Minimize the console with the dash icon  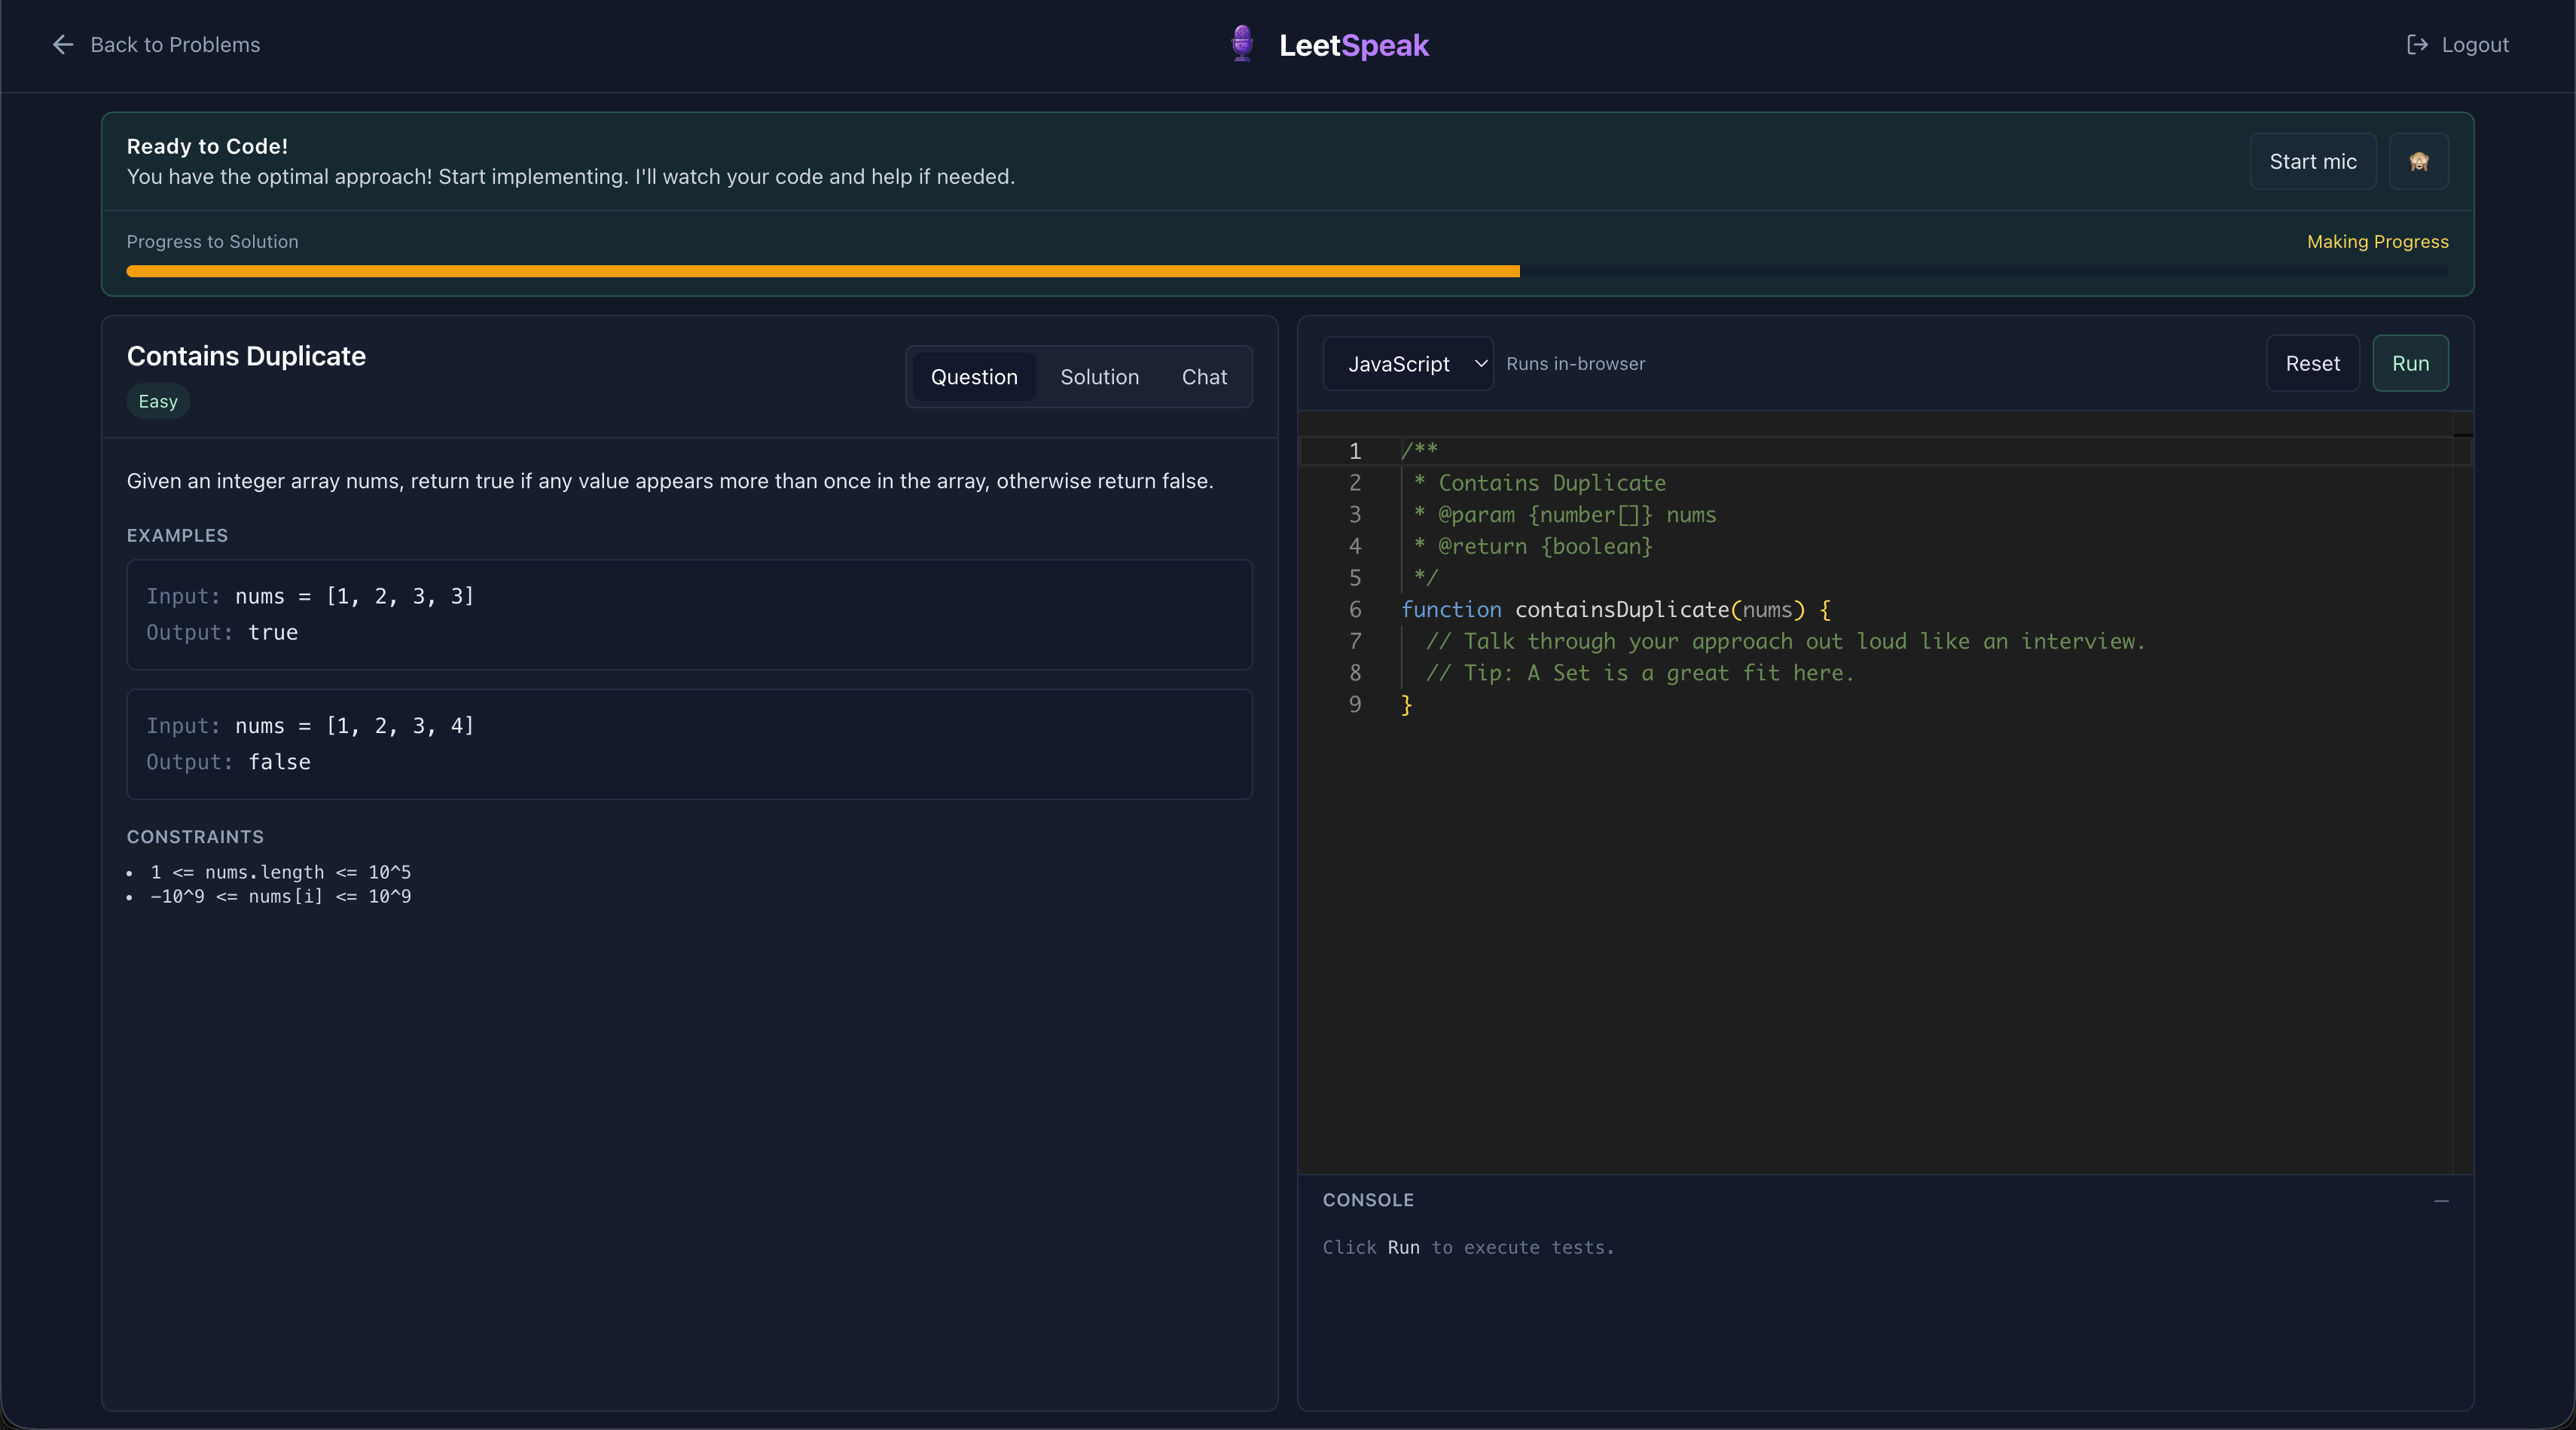[x=2441, y=1200]
